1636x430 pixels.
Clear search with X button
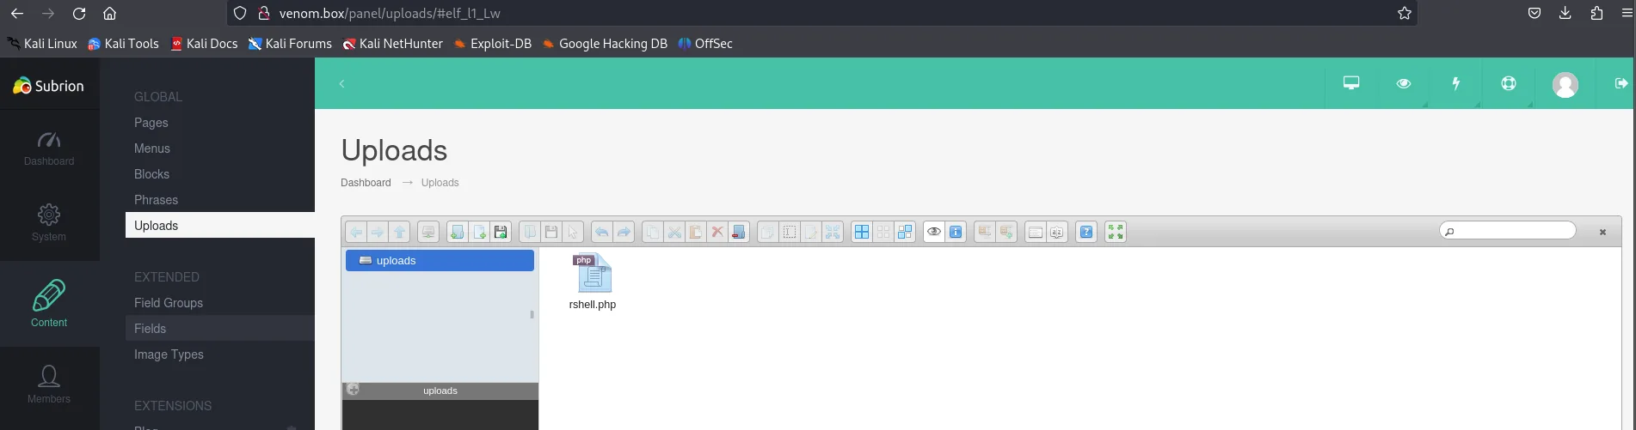click(x=1602, y=232)
